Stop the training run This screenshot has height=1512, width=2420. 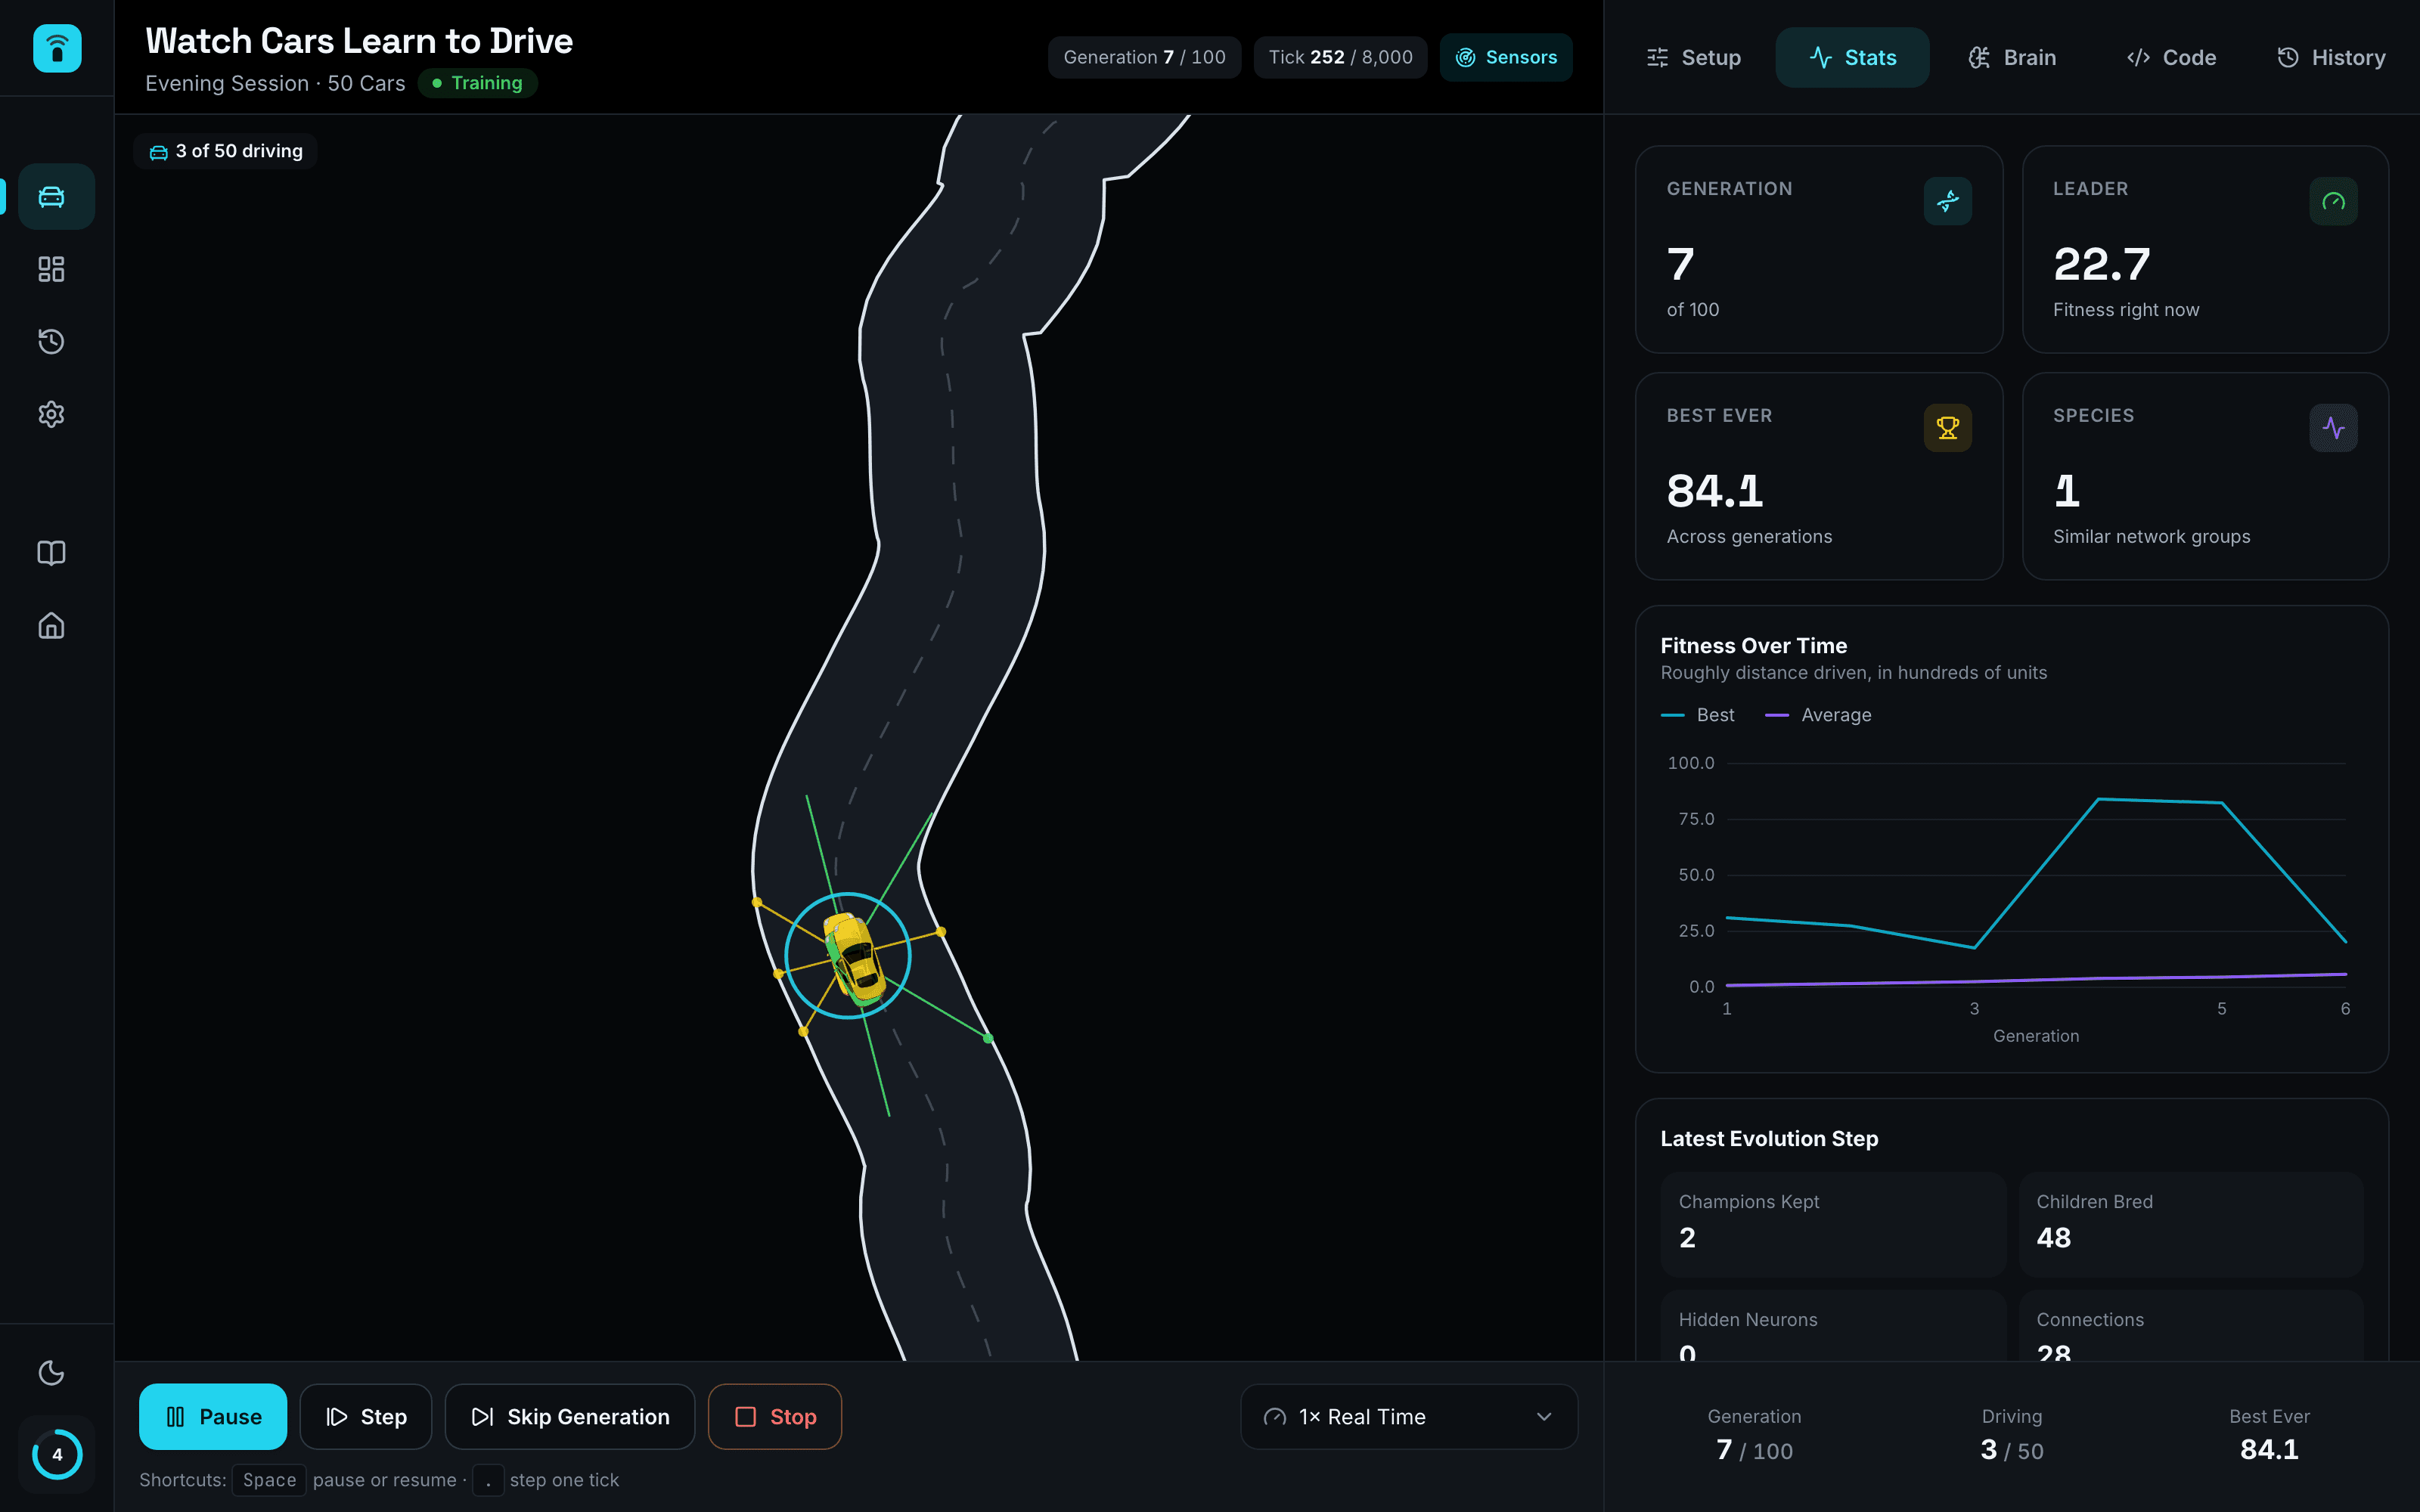coord(775,1416)
